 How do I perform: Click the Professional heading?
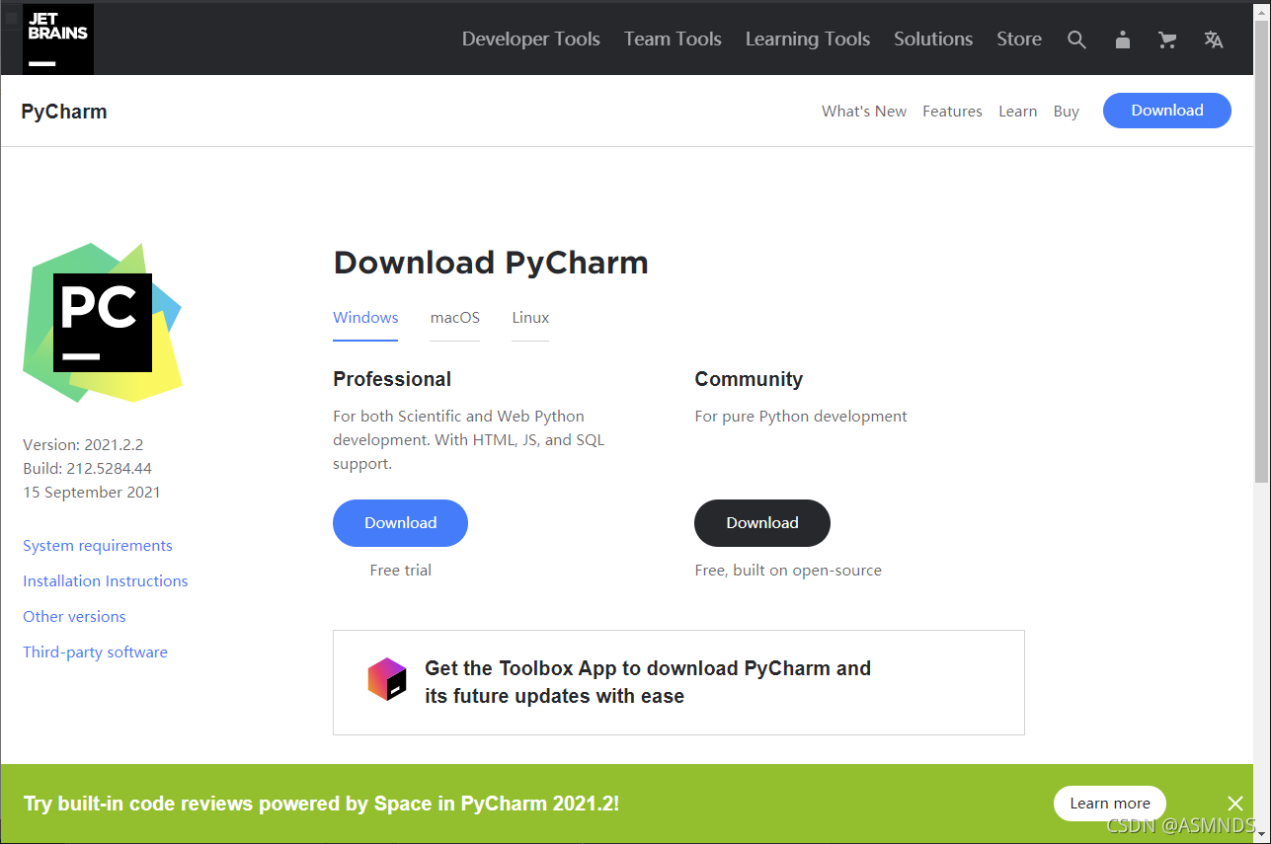392,379
